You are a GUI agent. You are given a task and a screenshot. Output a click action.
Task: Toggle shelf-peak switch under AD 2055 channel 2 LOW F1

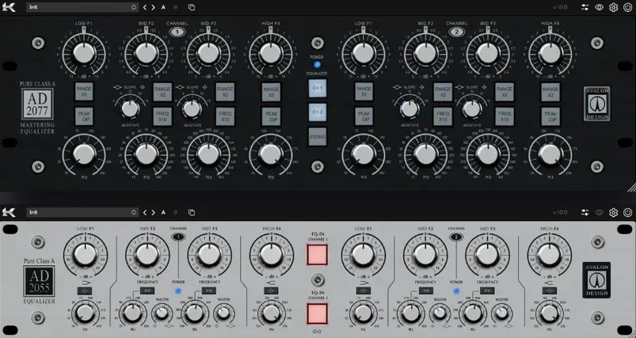pyautogui.click(x=364, y=291)
